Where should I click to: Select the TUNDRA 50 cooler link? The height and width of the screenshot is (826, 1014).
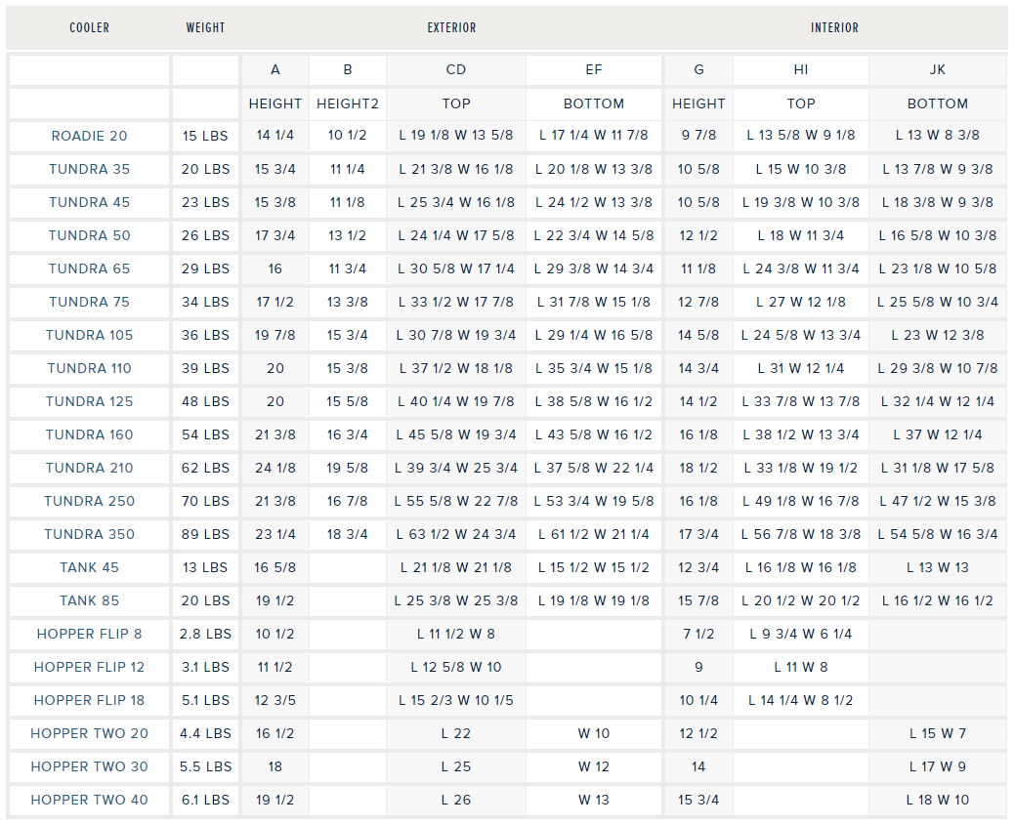(89, 235)
